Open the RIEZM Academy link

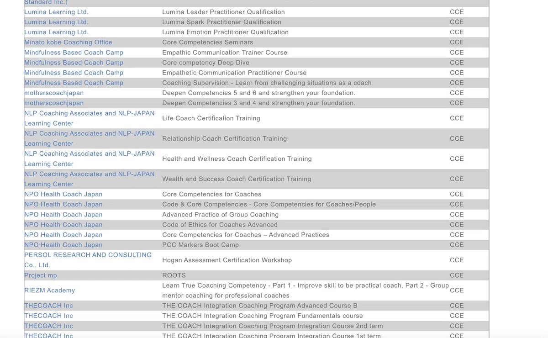coord(49,290)
